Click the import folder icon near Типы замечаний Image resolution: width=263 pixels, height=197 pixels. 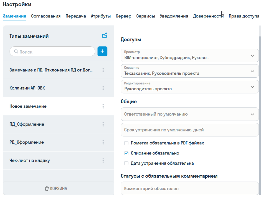105,35
